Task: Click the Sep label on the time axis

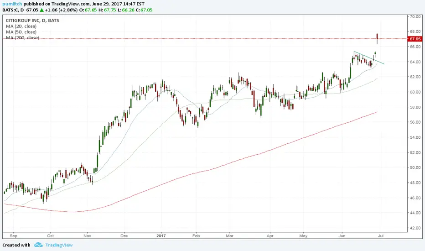Action: click(x=13, y=236)
